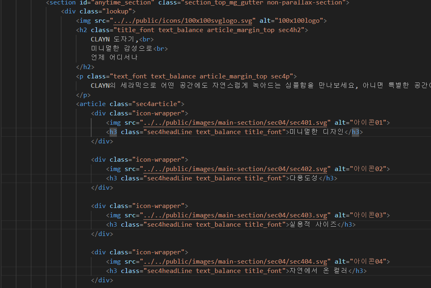
Task: Click alt value '아이콘01'
Action: pos(368,123)
